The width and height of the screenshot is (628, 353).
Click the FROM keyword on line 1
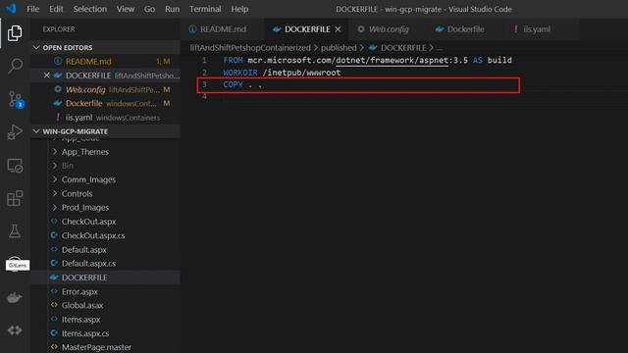234,60
